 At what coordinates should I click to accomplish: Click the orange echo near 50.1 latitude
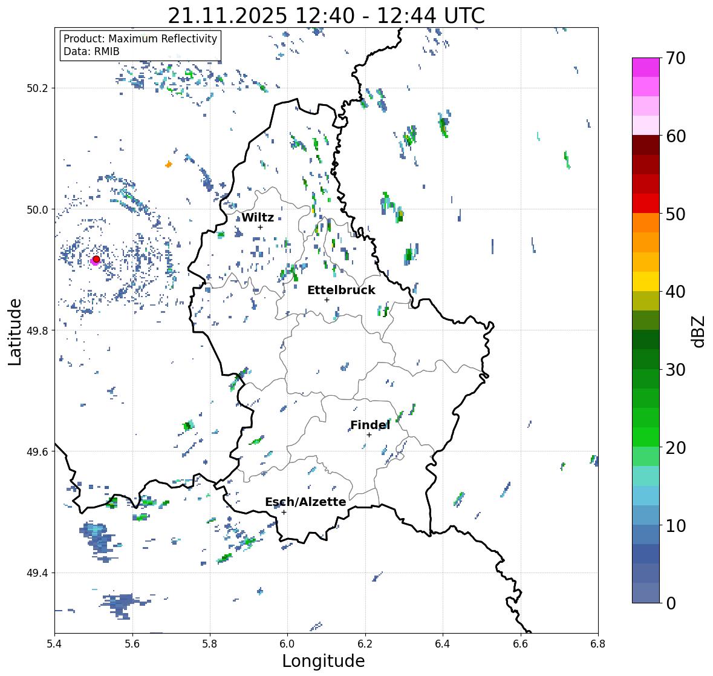coord(169,164)
